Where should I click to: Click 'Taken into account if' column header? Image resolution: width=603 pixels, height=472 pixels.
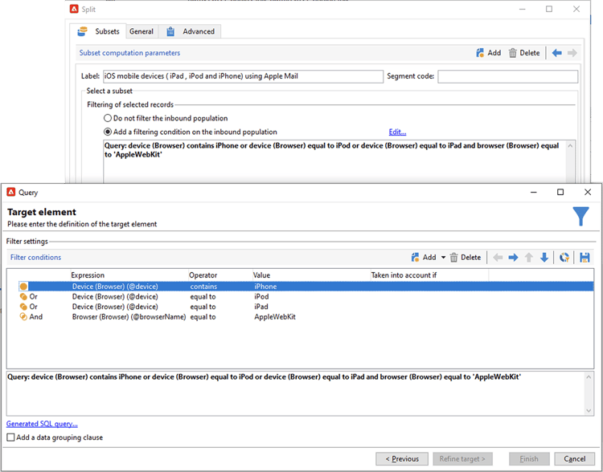coord(404,275)
